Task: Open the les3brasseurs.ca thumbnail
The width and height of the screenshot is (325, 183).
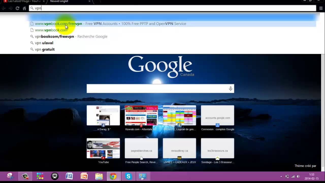Action: point(218,148)
